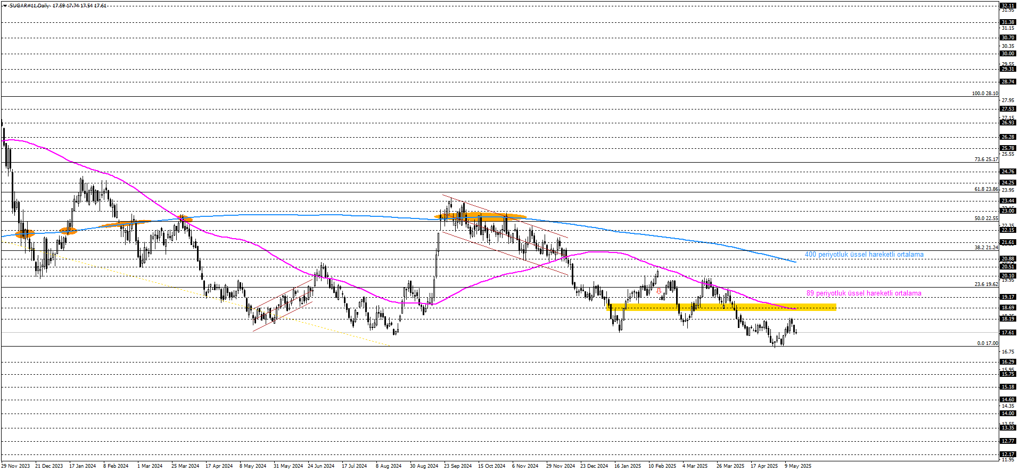Screen dimensions: 1020x472
Task: Select the Fibonacci '73.6 25.17' level label
Action: pos(986,159)
